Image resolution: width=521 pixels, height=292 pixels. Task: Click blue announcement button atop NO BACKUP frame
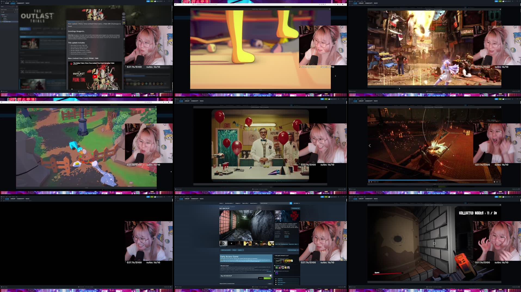click(x=322, y=197)
